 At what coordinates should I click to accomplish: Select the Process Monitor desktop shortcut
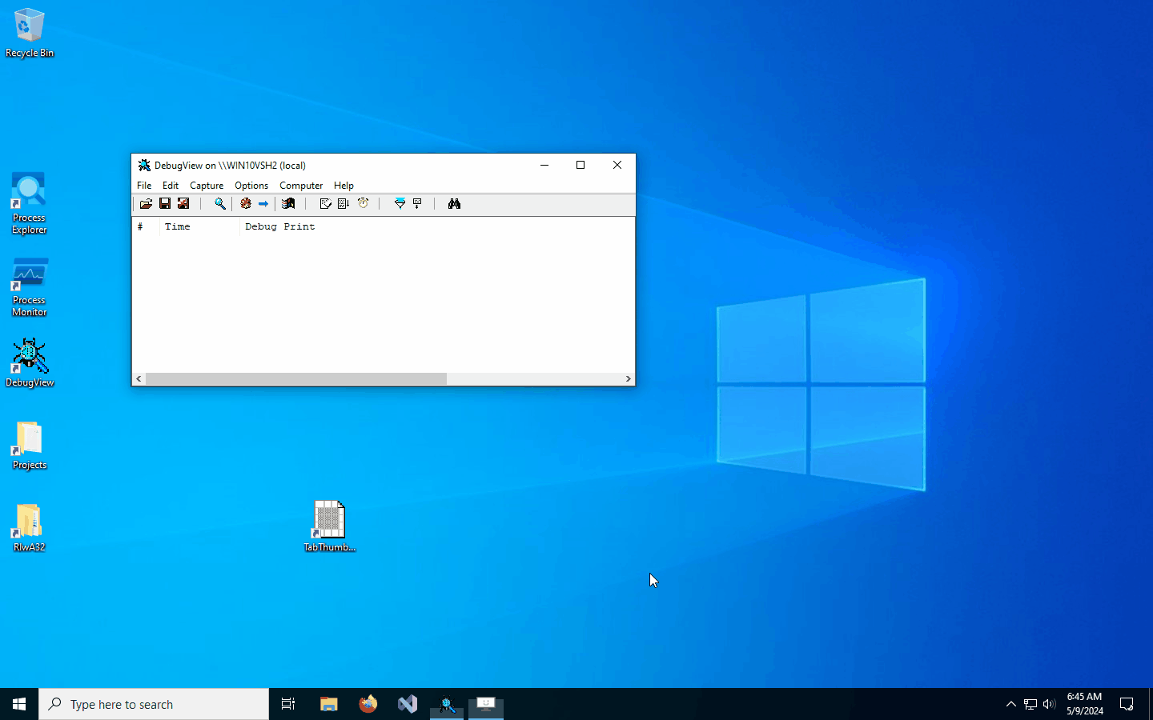29,287
